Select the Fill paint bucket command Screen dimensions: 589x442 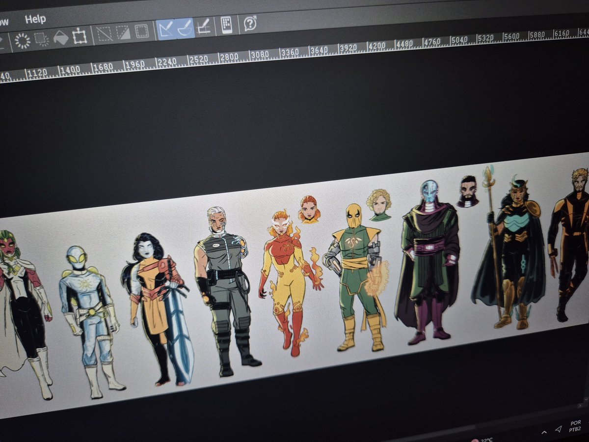(61, 37)
